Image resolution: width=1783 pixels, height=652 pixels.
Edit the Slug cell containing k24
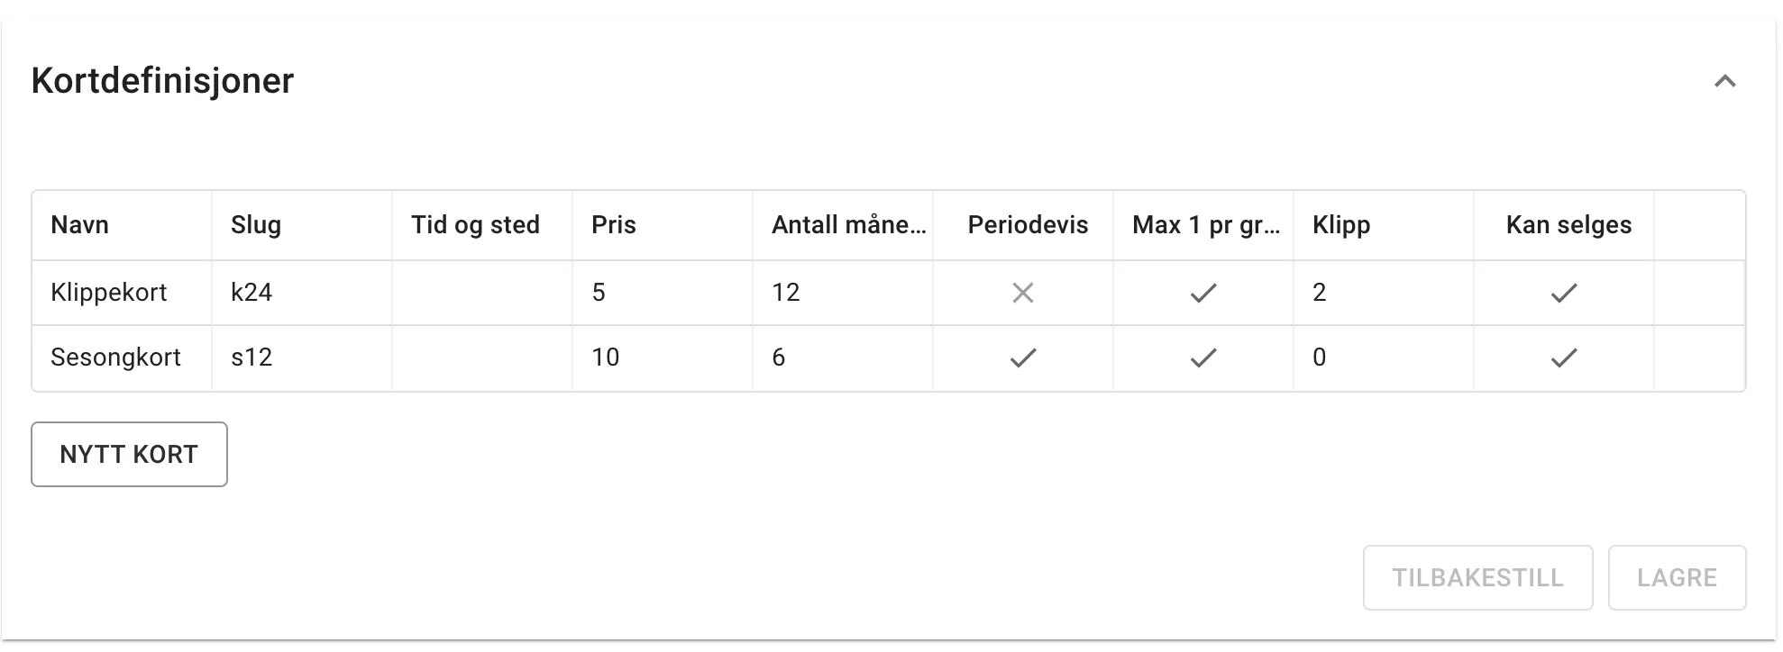[251, 293]
